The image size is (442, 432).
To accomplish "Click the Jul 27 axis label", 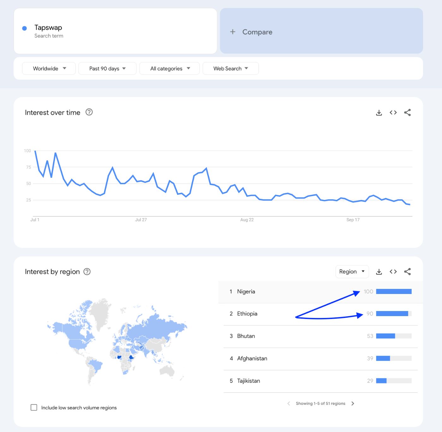I will coord(141,220).
